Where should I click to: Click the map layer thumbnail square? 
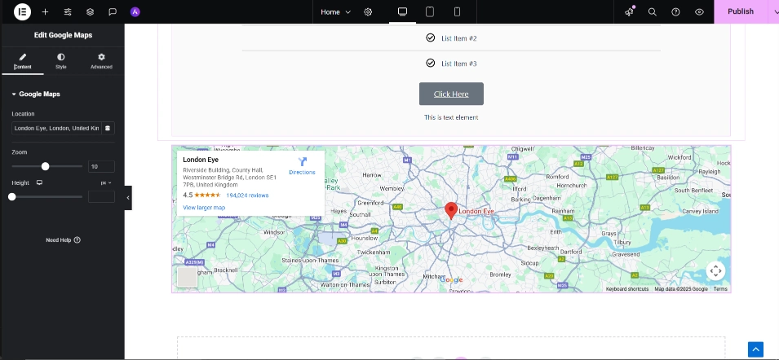tap(188, 277)
